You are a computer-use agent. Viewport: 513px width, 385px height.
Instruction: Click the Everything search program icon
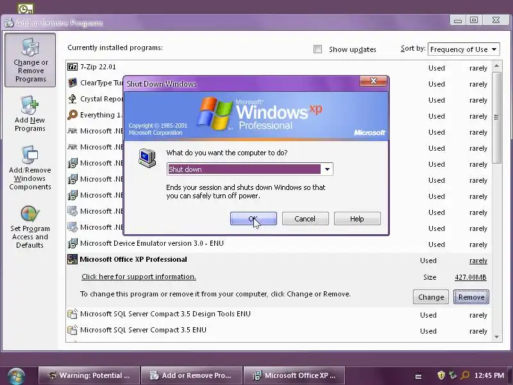click(x=72, y=115)
